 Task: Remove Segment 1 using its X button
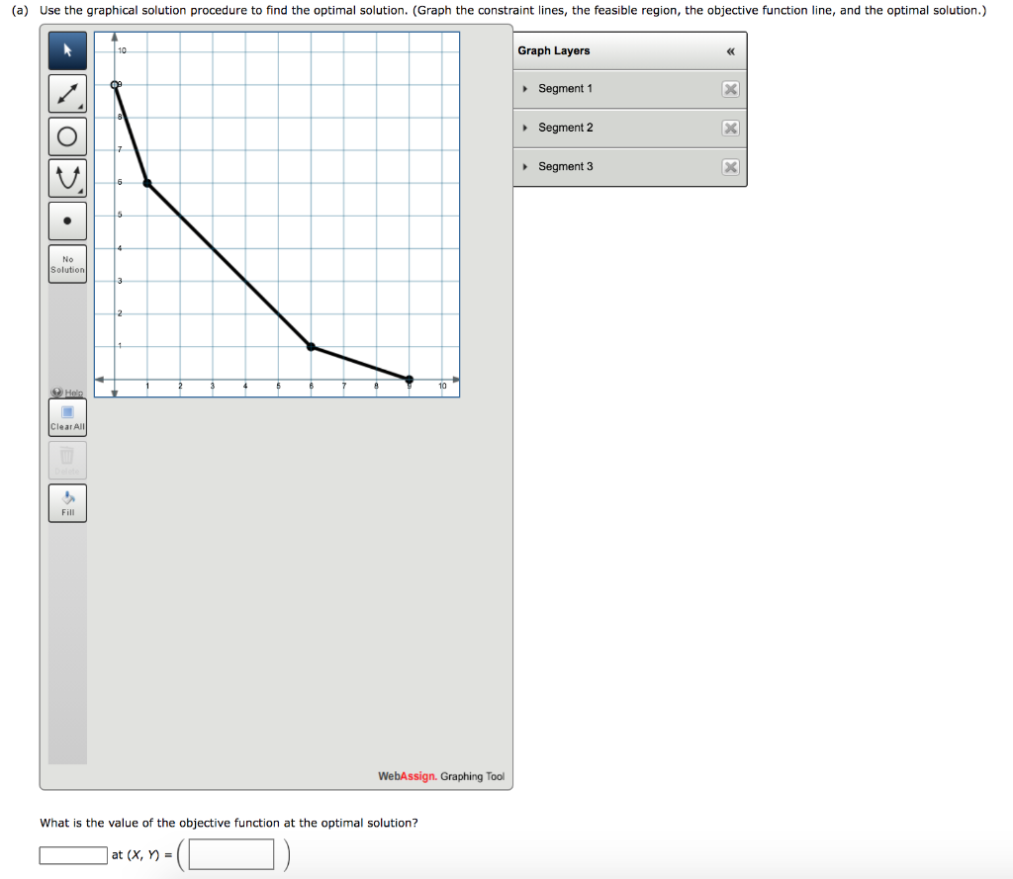click(730, 88)
